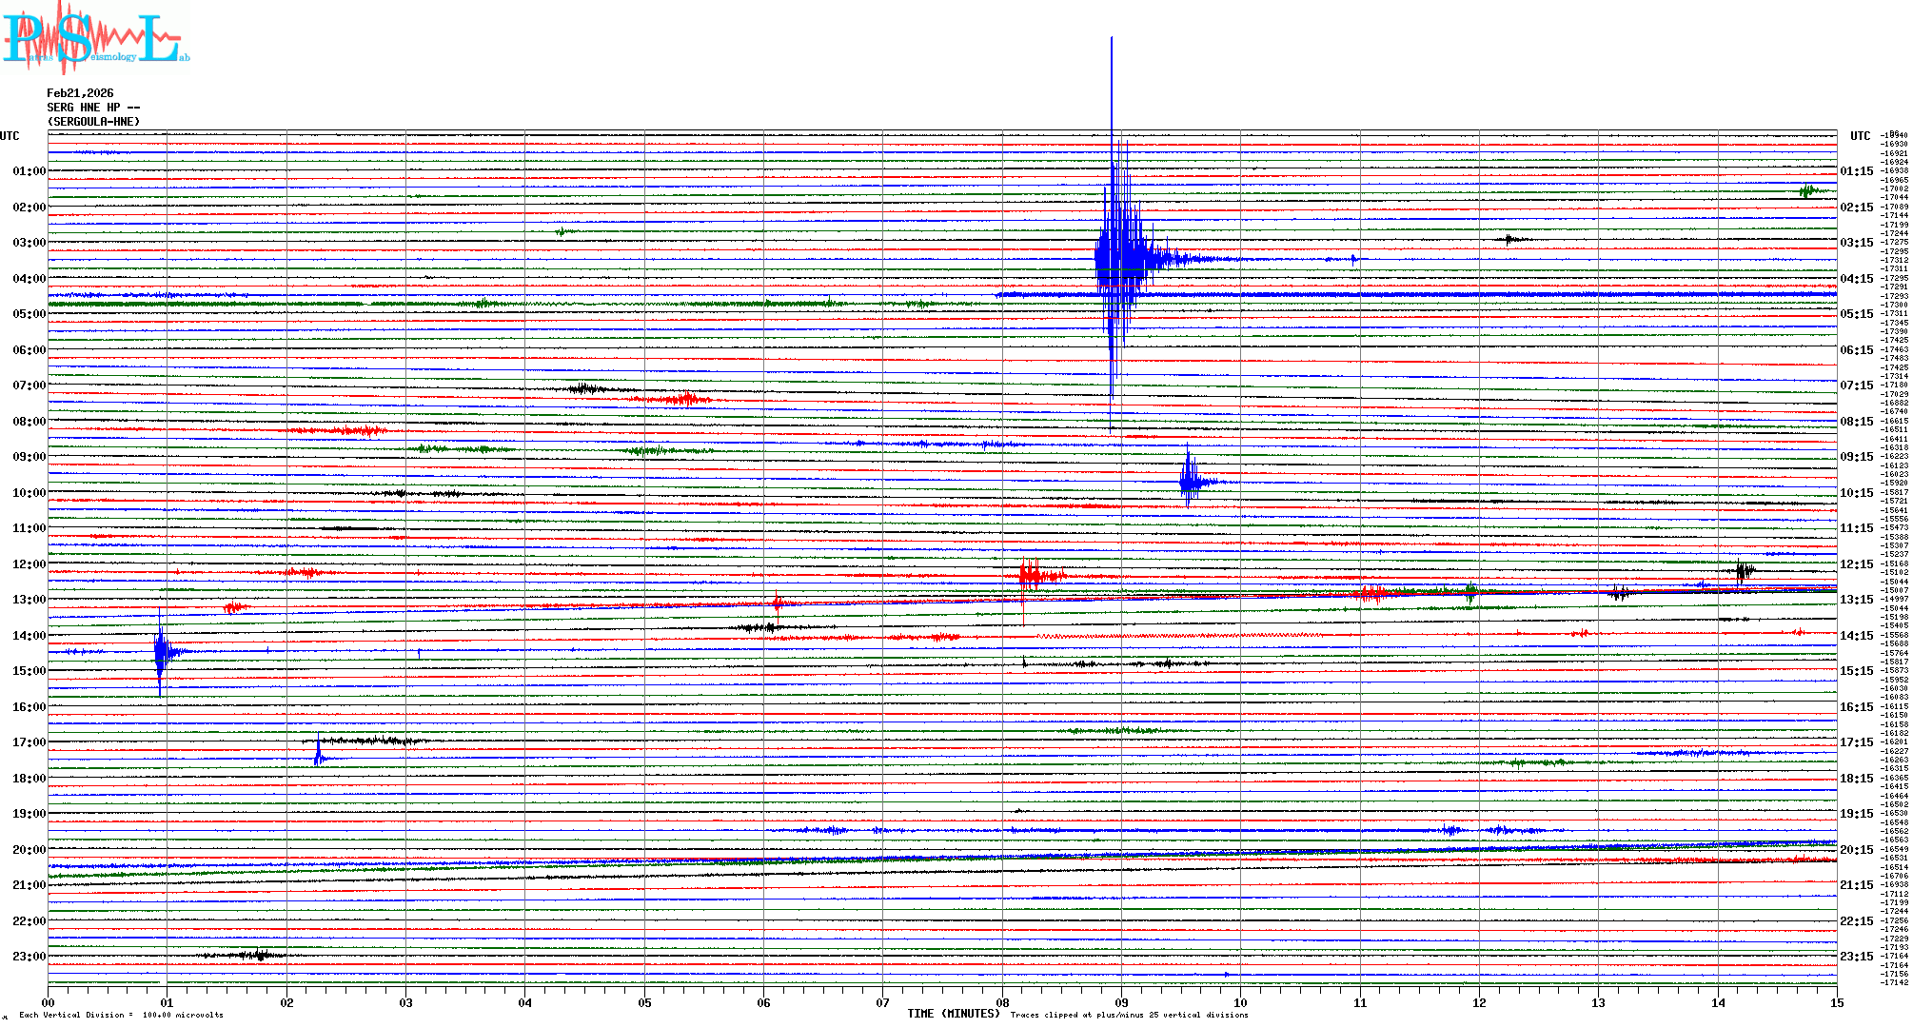Image resolution: width=1913 pixels, height=1028 pixels.
Task: Click the TIME (MINUTES) axis title
Action: pos(953,1014)
